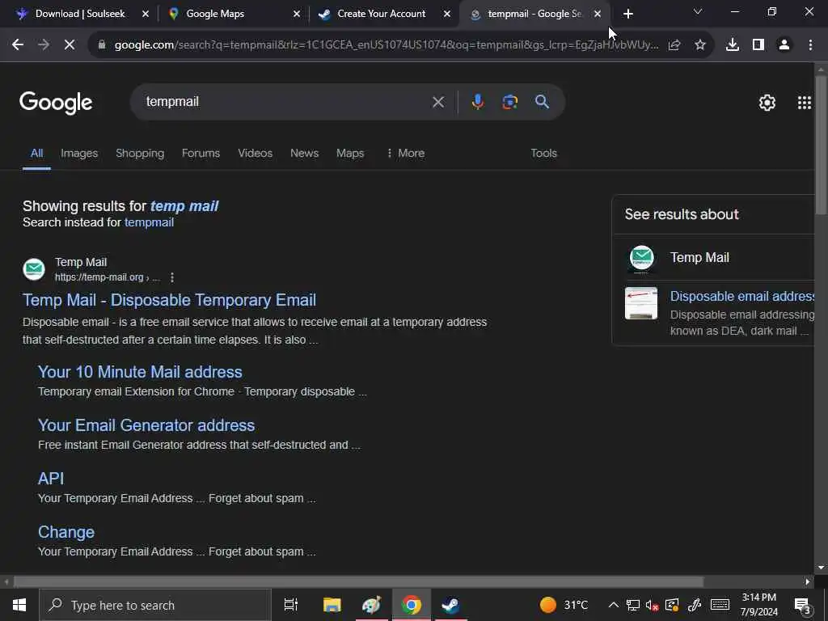Screen dimensions: 828x621
Task: Click the Temp Mail site favicon
Action: coord(34,269)
